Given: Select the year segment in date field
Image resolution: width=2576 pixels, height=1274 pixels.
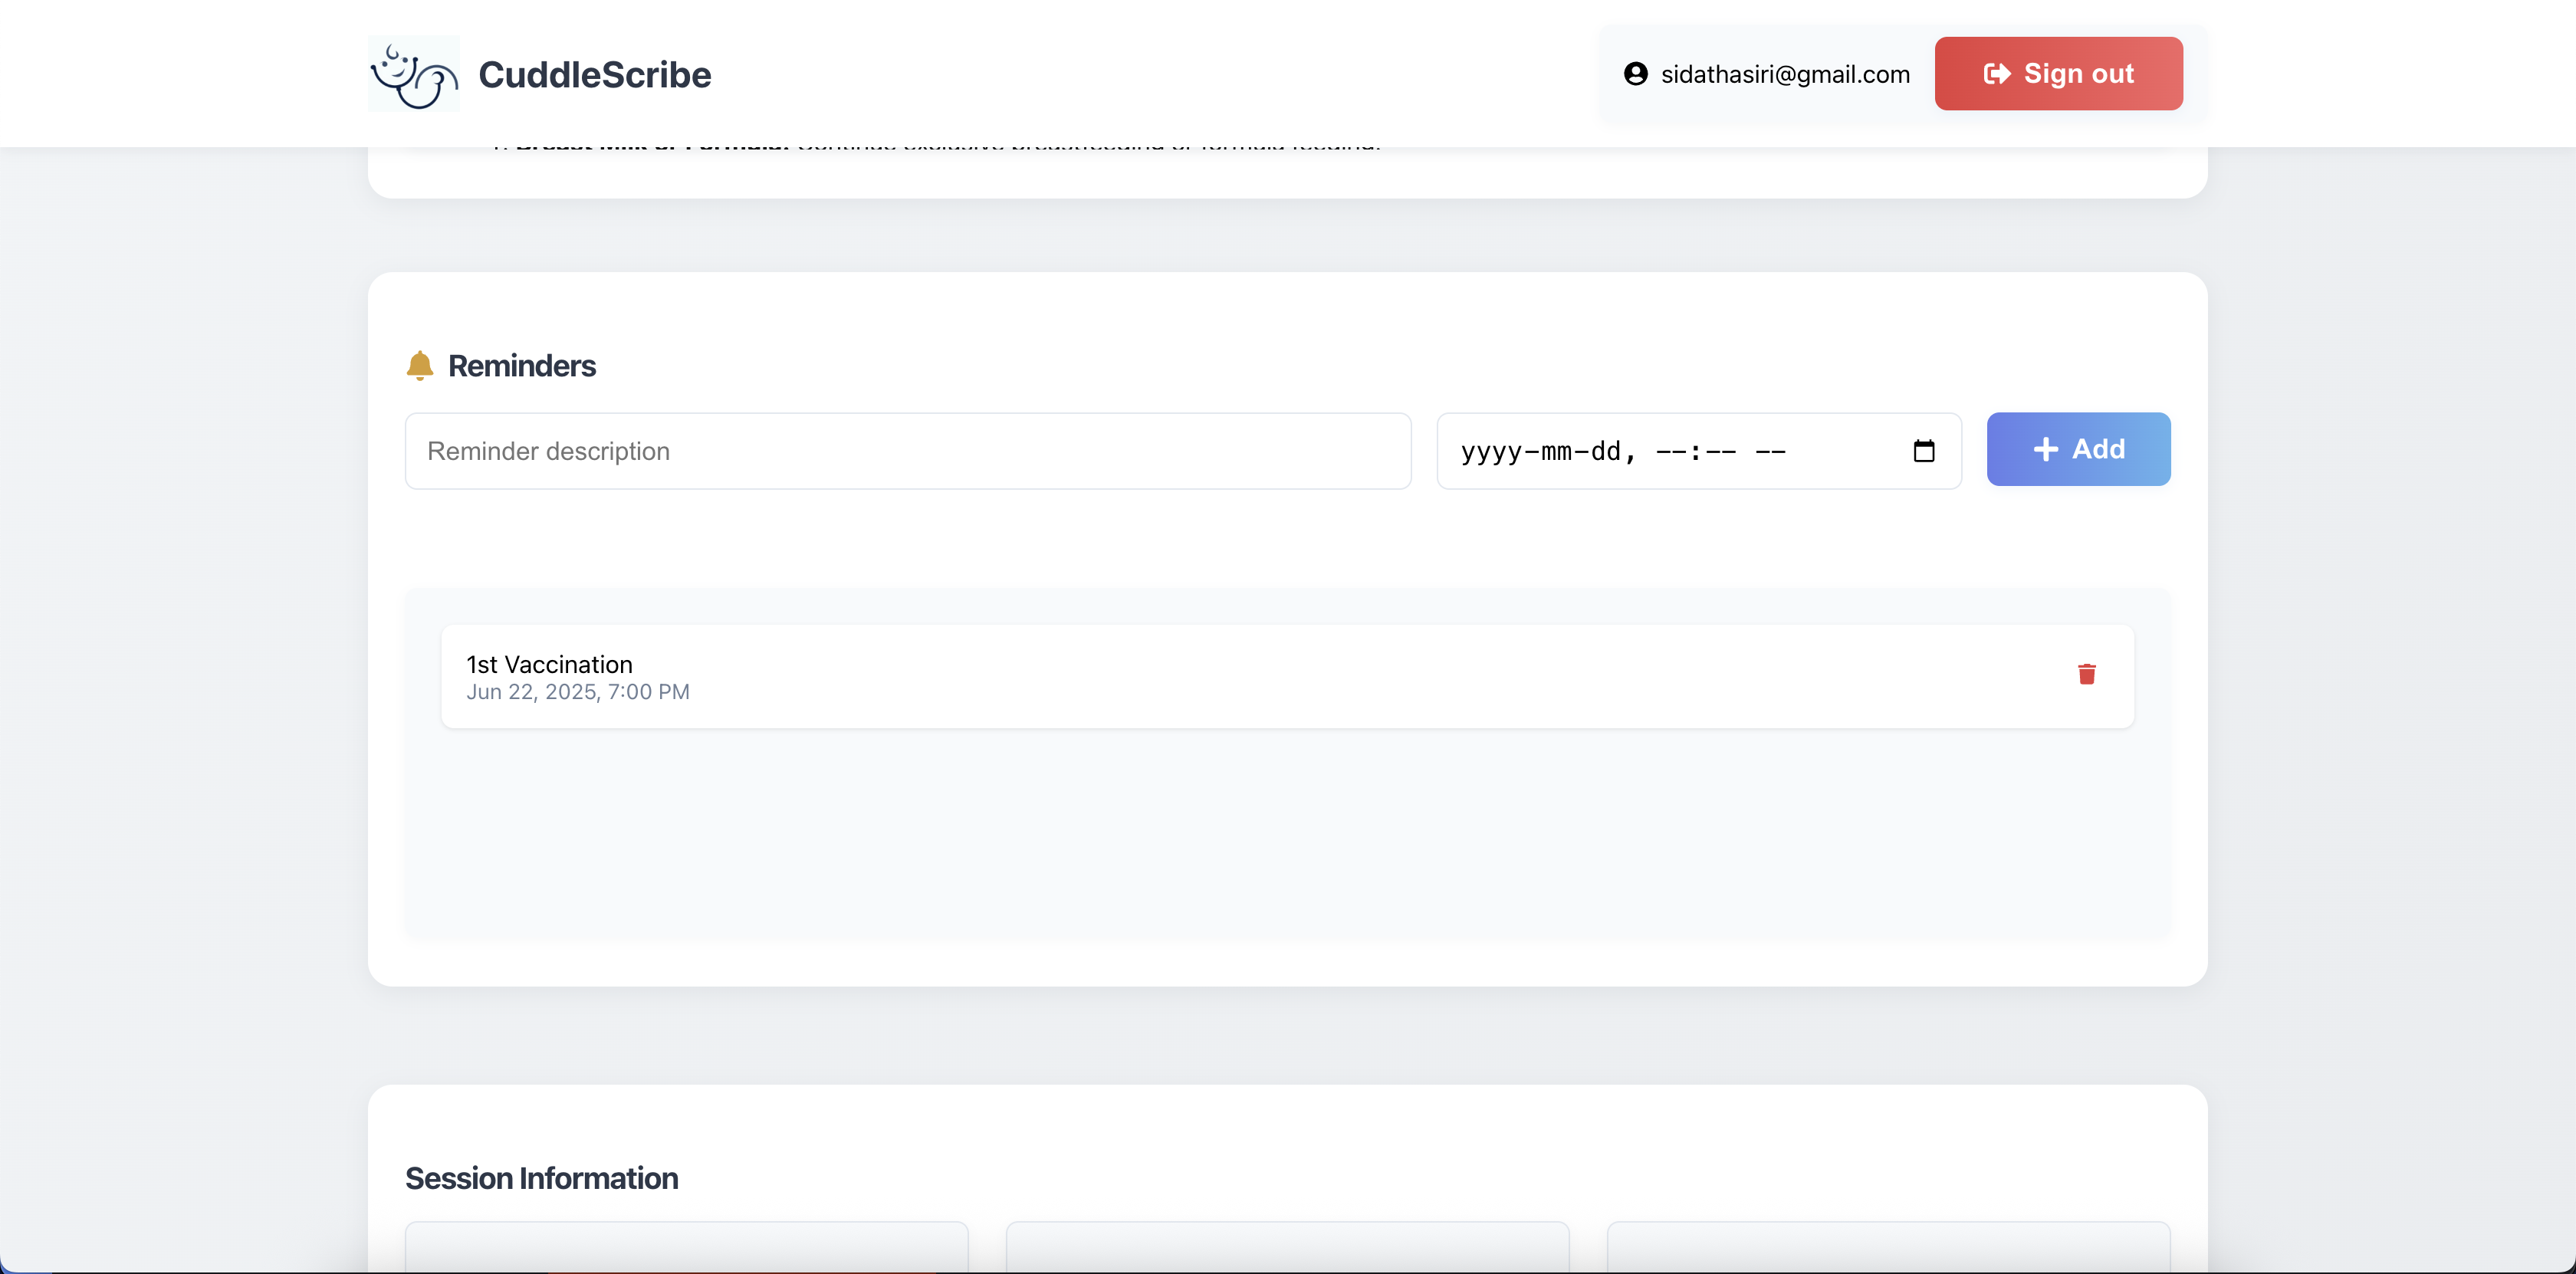Looking at the screenshot, I should tap(1490, 451).
